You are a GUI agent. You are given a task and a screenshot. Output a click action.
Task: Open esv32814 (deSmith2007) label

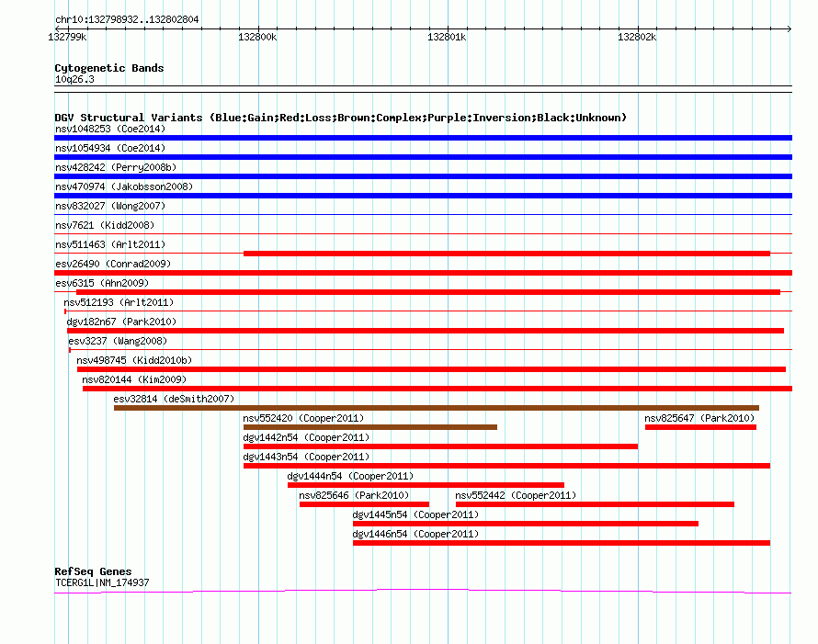coord(174,399)
